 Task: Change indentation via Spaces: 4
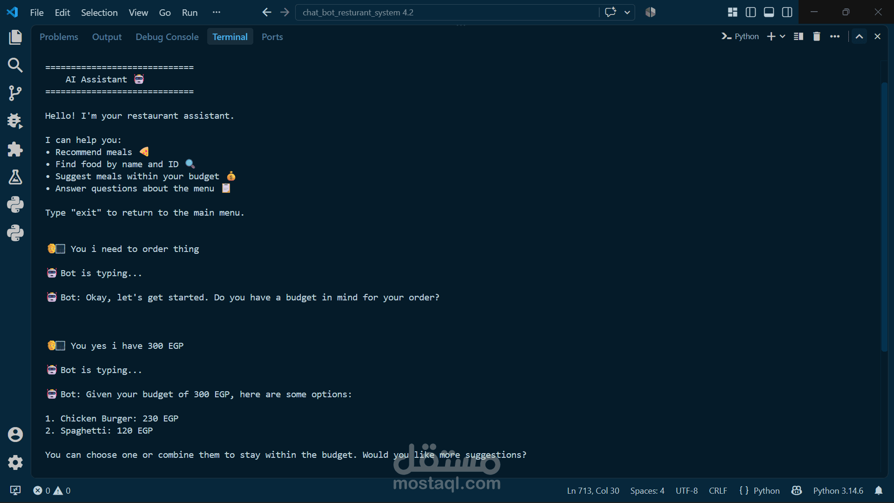[647, 490]
